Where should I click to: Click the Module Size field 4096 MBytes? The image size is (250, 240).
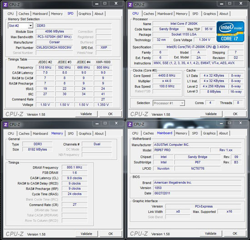point(54,31)
